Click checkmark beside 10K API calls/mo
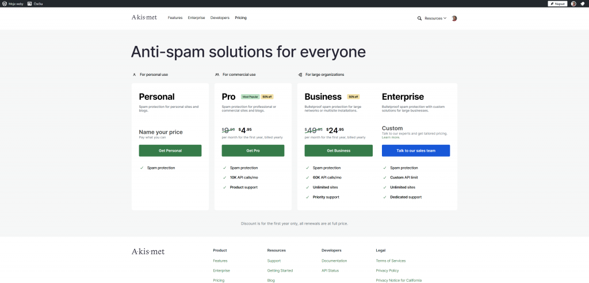 225,178
